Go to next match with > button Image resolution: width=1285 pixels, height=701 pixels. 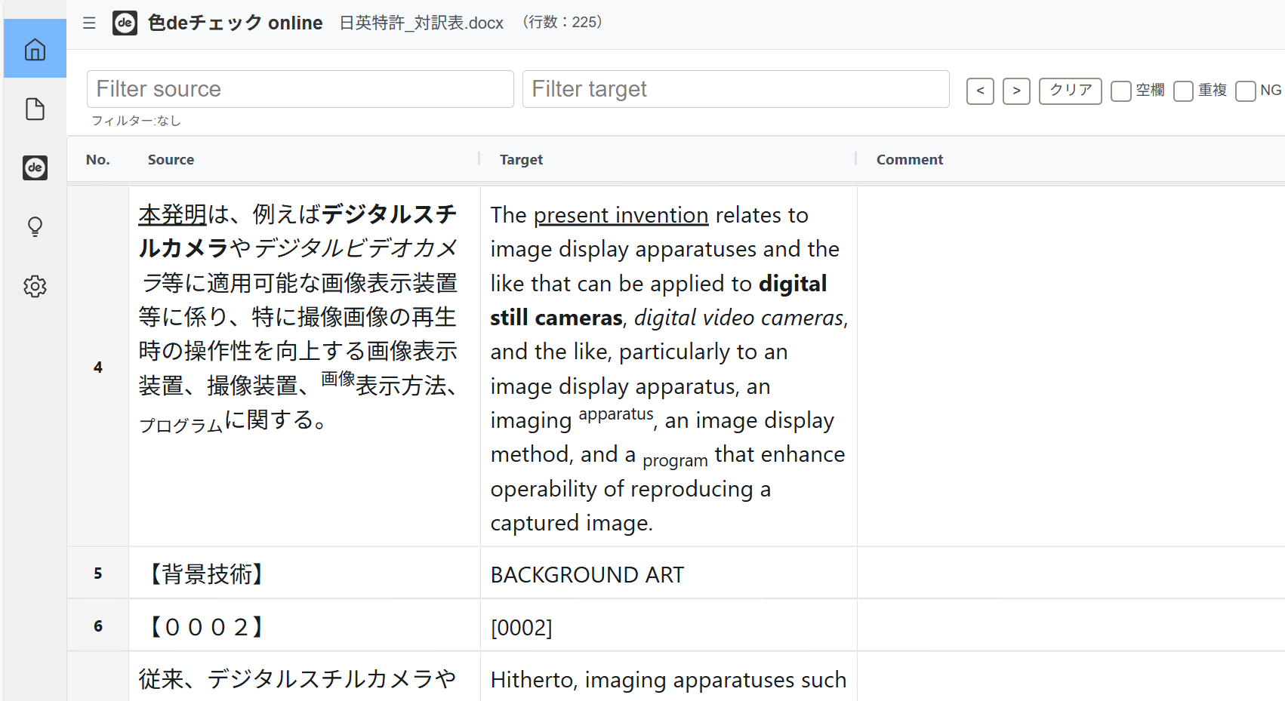point(1016,91)
